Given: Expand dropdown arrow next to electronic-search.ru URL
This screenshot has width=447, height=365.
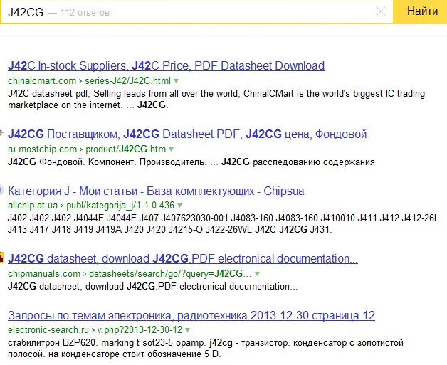Looking at the screenshot, I should coord(188,330).
